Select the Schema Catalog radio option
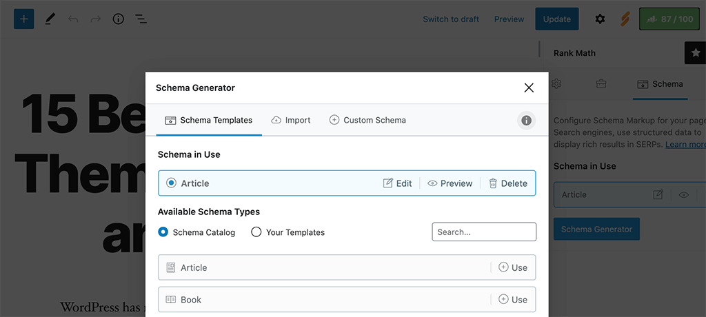Screen dimensions: 706x317 (x=163, y=232)
